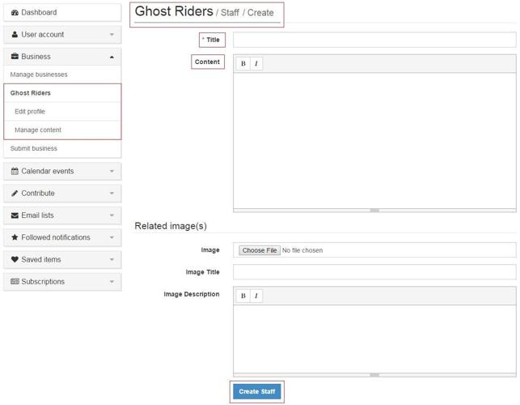Click the No file chosen text
The width and height of the screenshot is (520, 405).
point(302,250)
